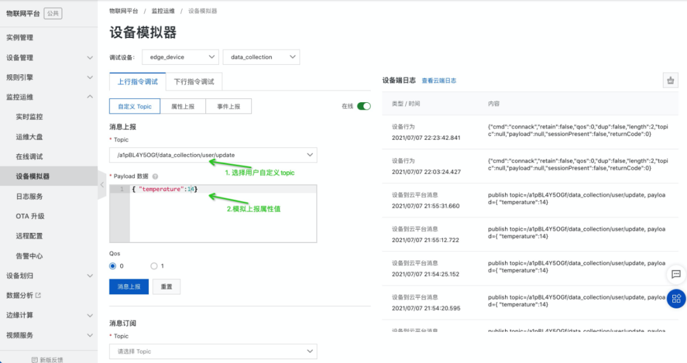Switch to 下行指令调试 tab
687x363 pixels.
194,82
